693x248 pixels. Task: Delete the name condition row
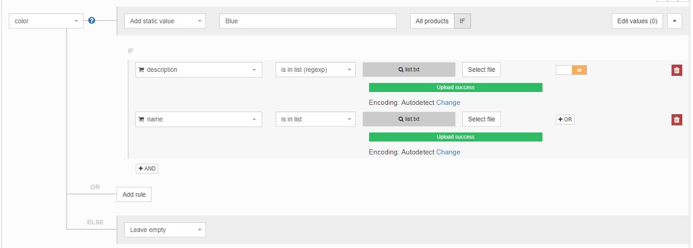(x=676, y=119)
